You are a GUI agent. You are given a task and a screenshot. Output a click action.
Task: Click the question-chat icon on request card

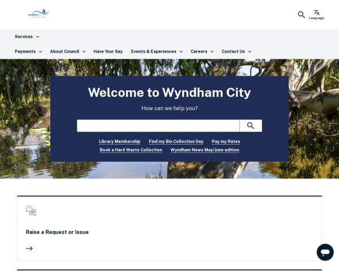31,211
